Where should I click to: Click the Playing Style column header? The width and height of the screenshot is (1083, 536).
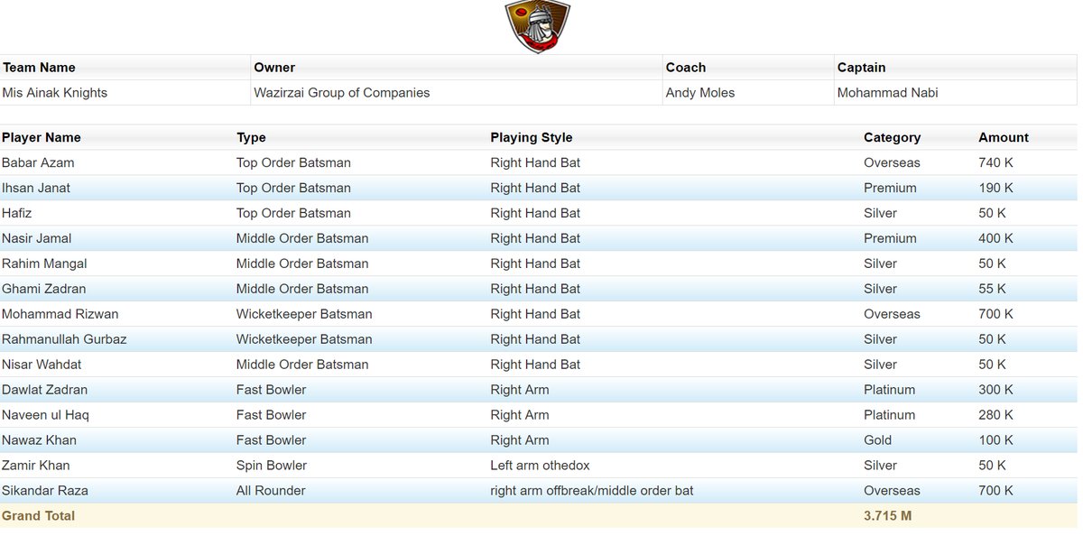[530, 137]
